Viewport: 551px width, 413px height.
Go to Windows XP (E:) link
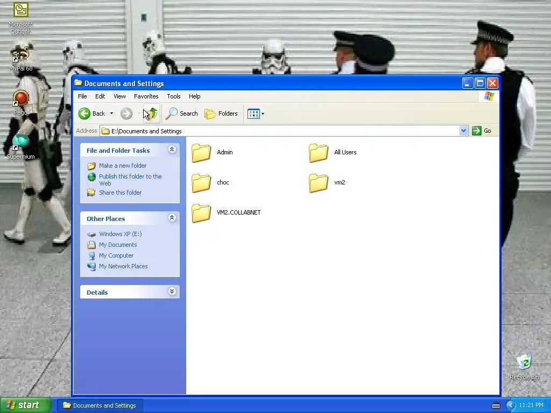point(120,234)
